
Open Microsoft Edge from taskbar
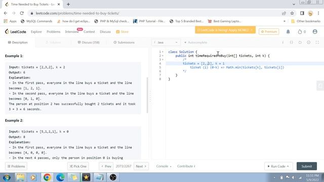pos(60,177)
